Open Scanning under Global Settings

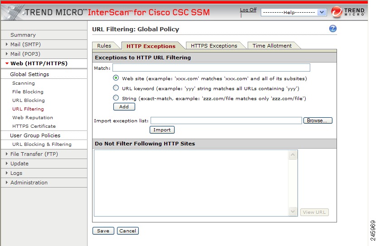point(24,83)
